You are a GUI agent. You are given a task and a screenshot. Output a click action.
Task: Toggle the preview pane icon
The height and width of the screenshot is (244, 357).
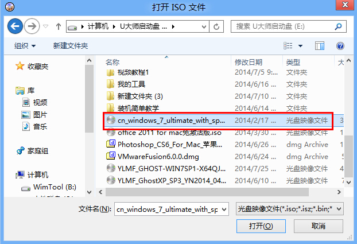pyautogui.click(x=320, y=46)
